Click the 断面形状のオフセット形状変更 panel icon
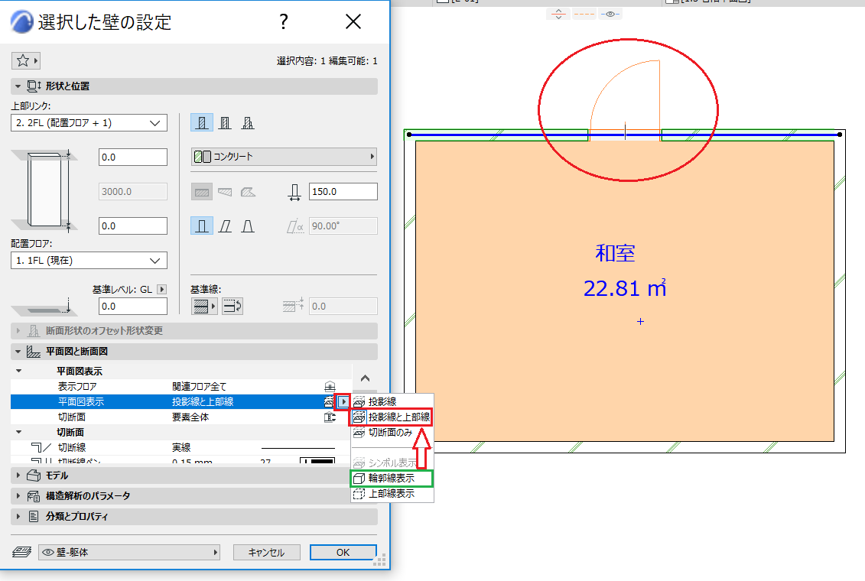Screen dimensions: 865x581 click(x=34, y=331)
